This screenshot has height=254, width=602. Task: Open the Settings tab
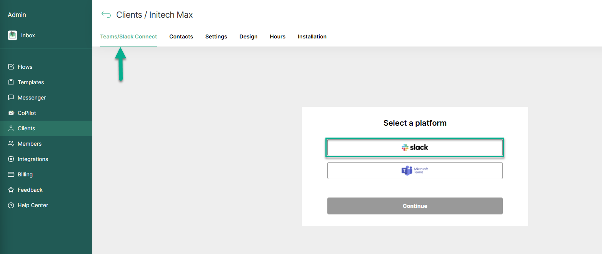pyautogui.click(x=216, y=37)
